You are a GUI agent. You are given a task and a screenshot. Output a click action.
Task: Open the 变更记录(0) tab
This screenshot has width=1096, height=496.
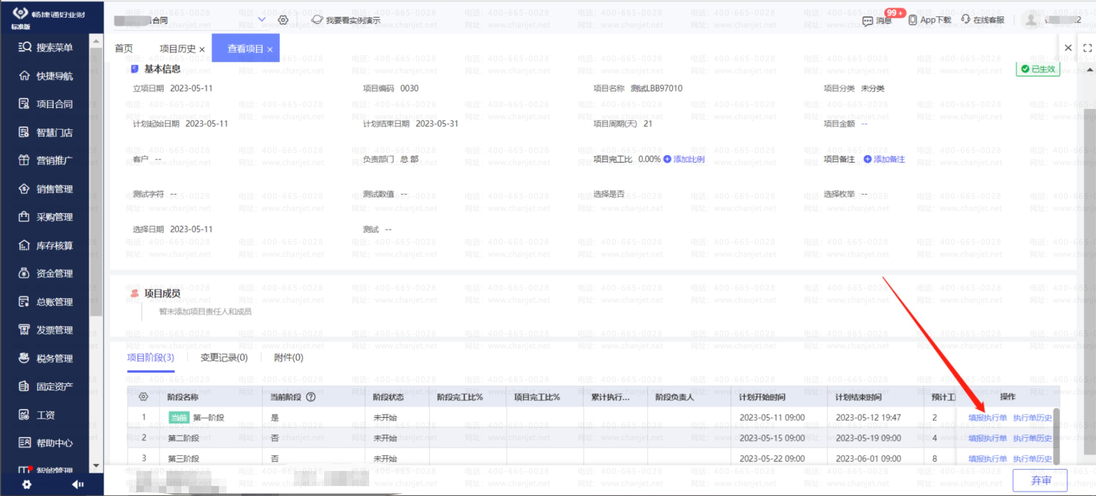pyautogui.click(x=224, y=357)
